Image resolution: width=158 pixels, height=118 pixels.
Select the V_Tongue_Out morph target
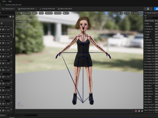click(149, 50)
